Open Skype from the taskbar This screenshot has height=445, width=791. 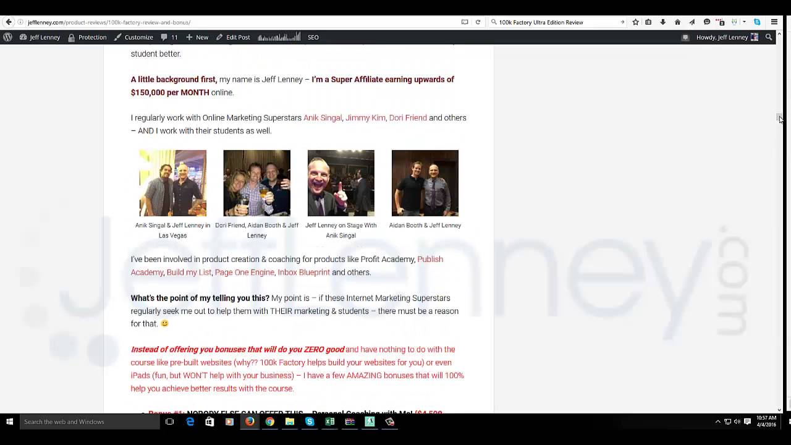[x=310, y=422]
